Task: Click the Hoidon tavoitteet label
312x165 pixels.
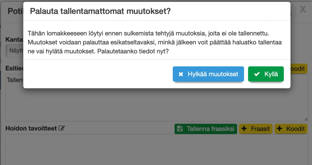Action: click(31, 128)
